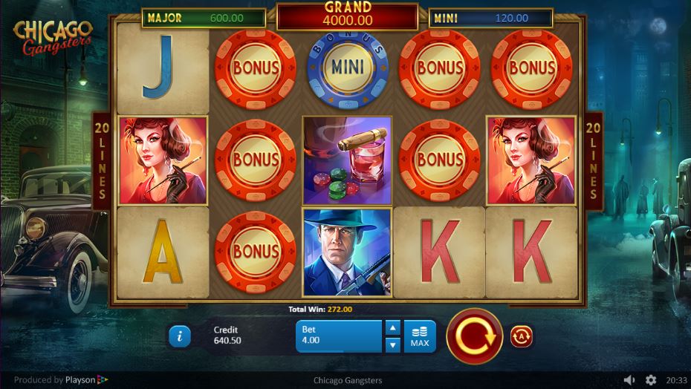Decrease bet with the down arrow
Image resolution: width=691 pixels, height=389 pixels.
(x=392, y=345)
